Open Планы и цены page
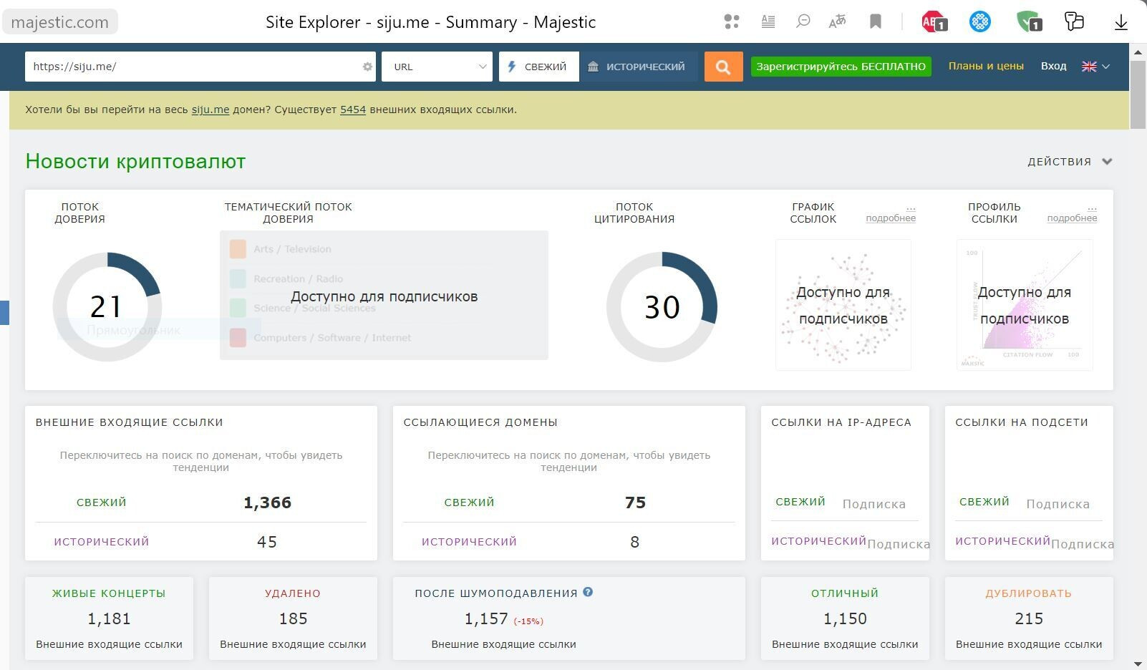Screen dimensions: 1147x670 986,66
